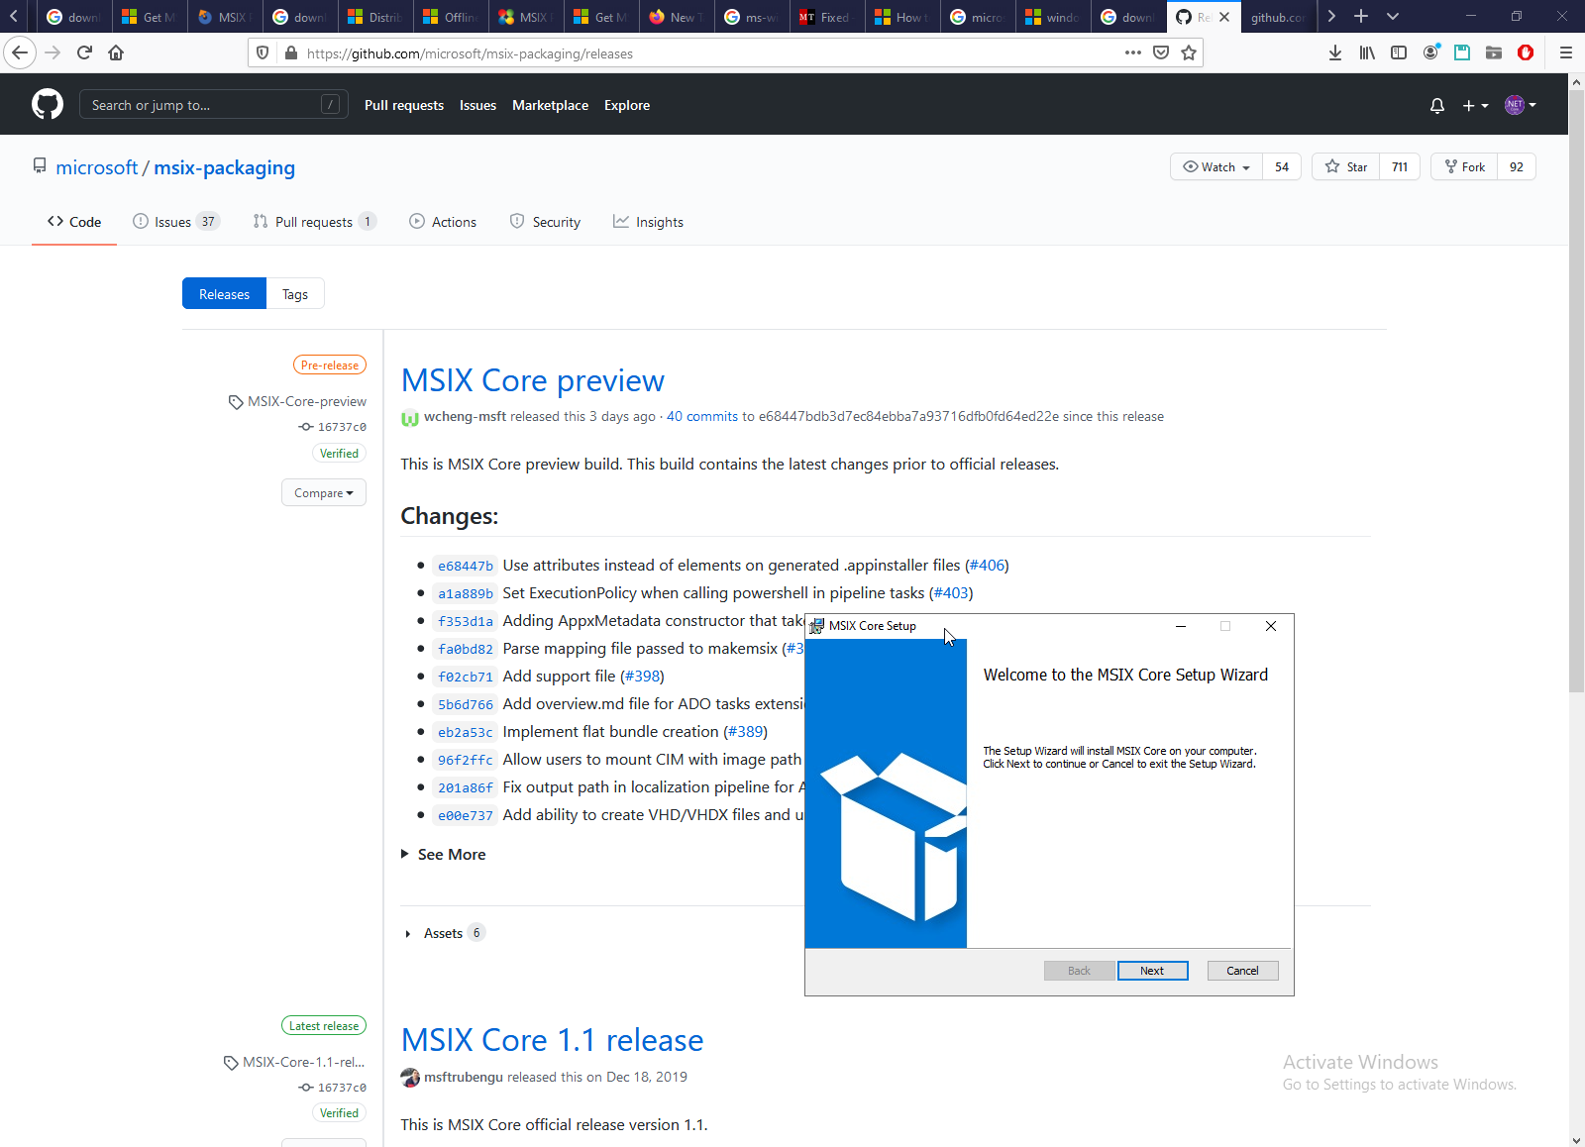Switch to the Code tab of repository

(x=74, y=222)
